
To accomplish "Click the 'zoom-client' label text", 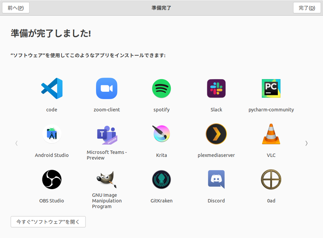I will [x=107, y=110].
